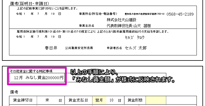
Task: Click the みなし賃金200000円 special notes field
Action: click(x=37, y=78)
